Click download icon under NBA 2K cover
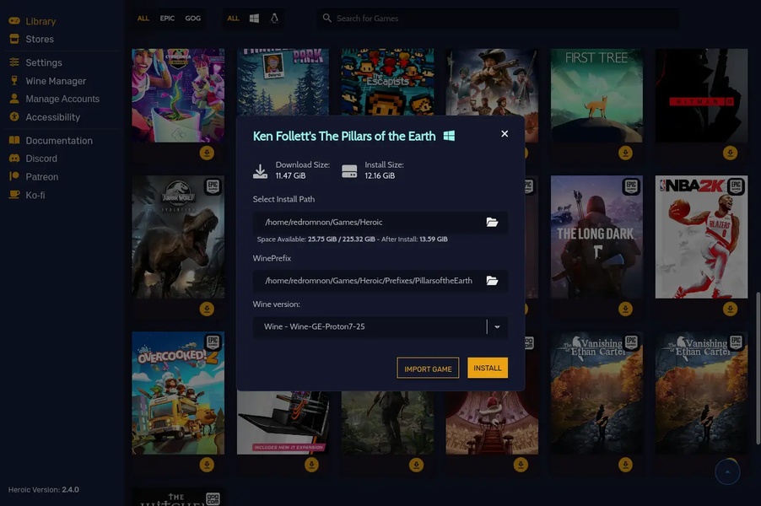Image resolution: width=761 pixels, height=506 pixels. point(730,310)
